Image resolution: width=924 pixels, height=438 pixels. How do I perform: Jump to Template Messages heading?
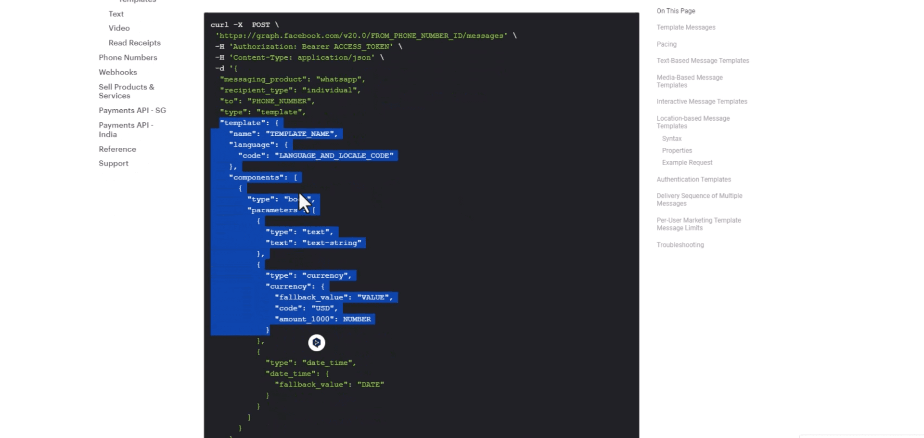click(686, 27)
